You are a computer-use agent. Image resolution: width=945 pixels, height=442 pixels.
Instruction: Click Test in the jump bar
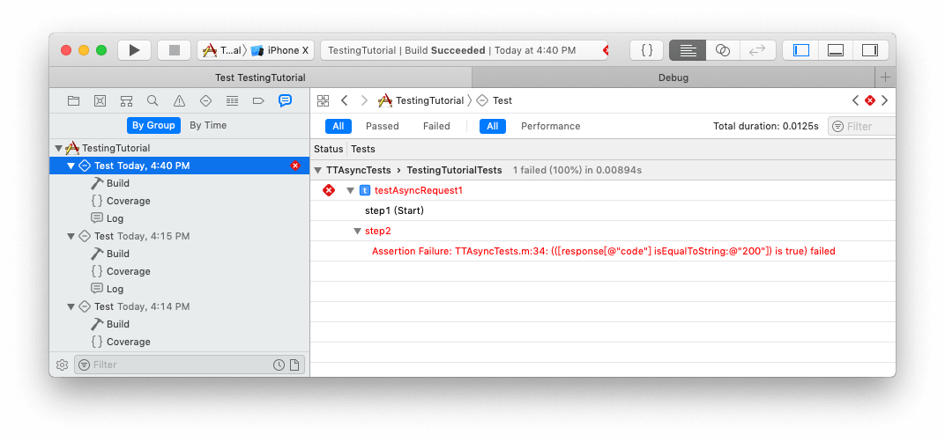(x=495, y=100)
